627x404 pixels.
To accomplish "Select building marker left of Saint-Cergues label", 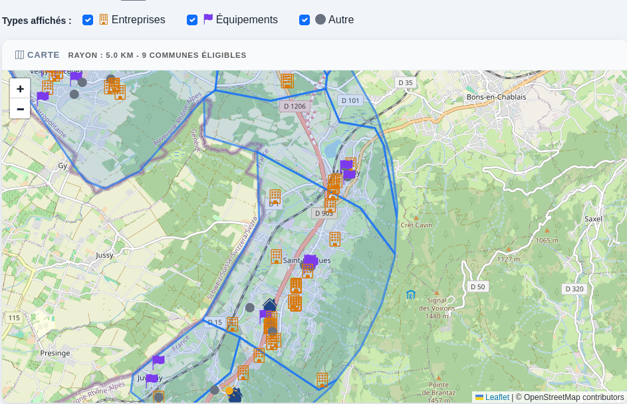I will [277, 256].
